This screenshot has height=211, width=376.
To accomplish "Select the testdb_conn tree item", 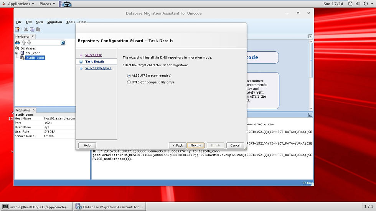I will (35, 58).
